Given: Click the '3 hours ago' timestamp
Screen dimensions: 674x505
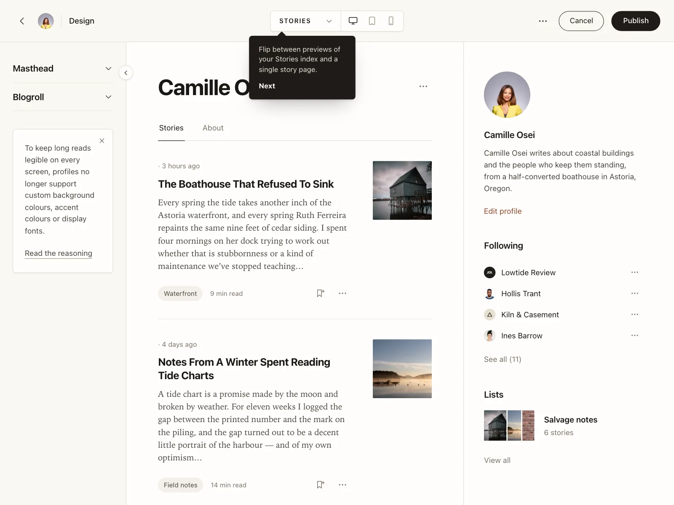Looking at the screenshot, I should pos(181,166).
